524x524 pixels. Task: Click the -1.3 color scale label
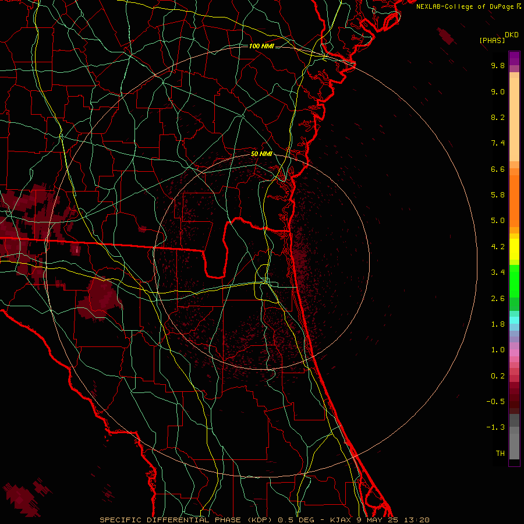click(495, 427)
